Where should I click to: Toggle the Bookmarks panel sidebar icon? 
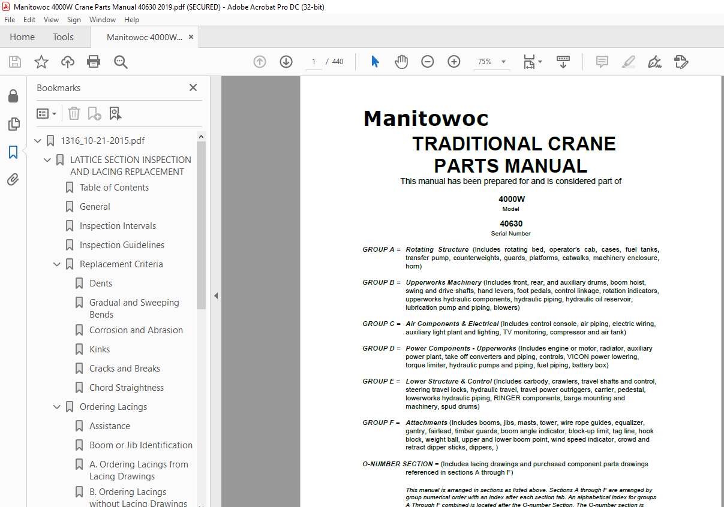13,152
